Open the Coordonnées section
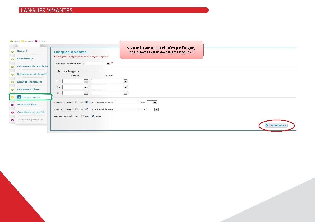Viewport: 315px width, 222px height. coord(25,59)
